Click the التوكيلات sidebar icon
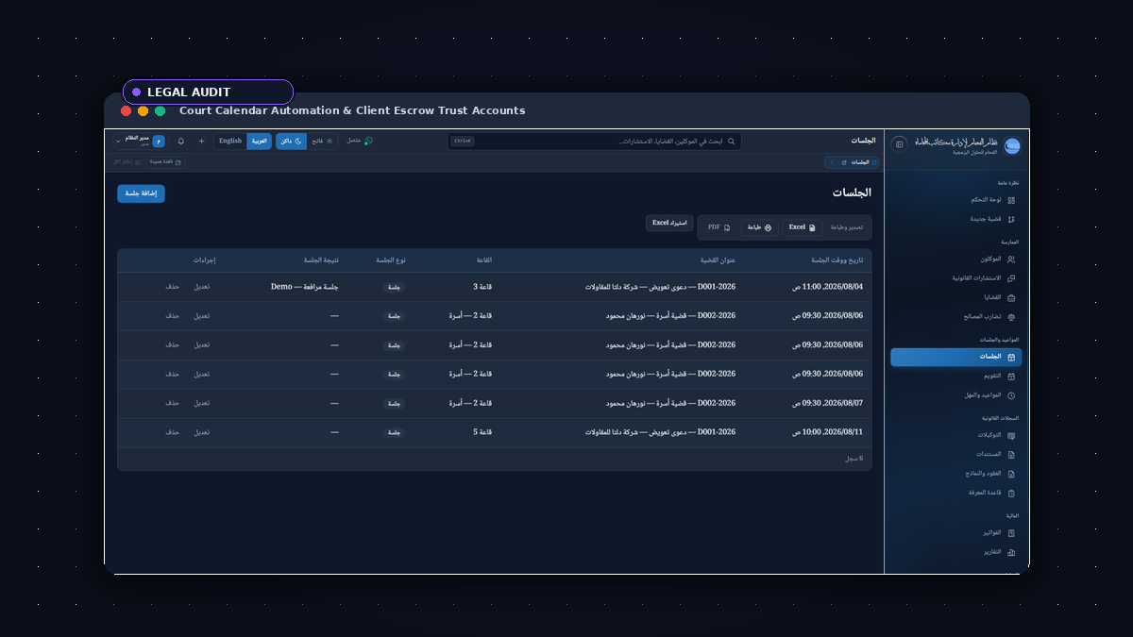1133x637 pixels. coord(1011,435)
